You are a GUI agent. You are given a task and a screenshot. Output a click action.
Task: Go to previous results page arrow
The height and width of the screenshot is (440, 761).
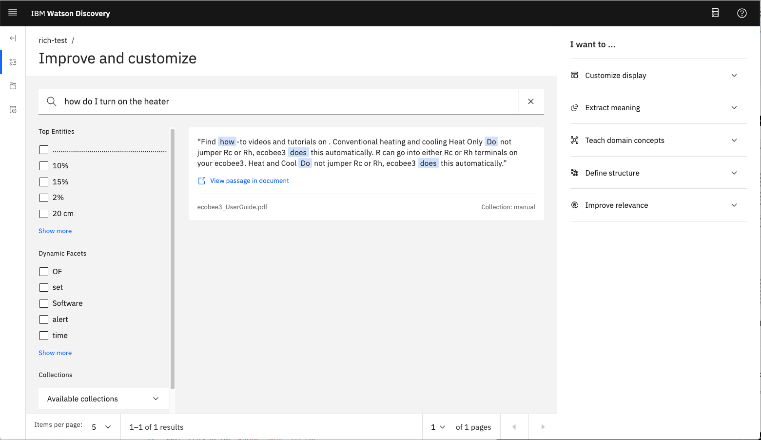click(x=514, y=427)
